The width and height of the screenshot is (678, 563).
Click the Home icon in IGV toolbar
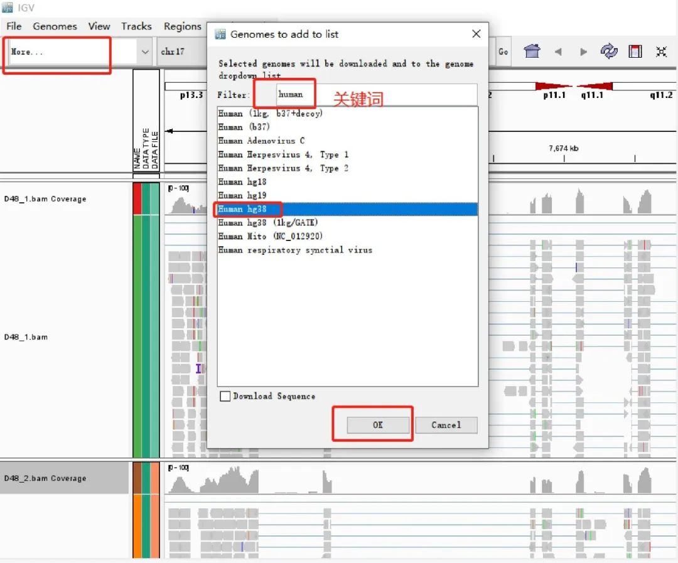[x=532, y=51]
